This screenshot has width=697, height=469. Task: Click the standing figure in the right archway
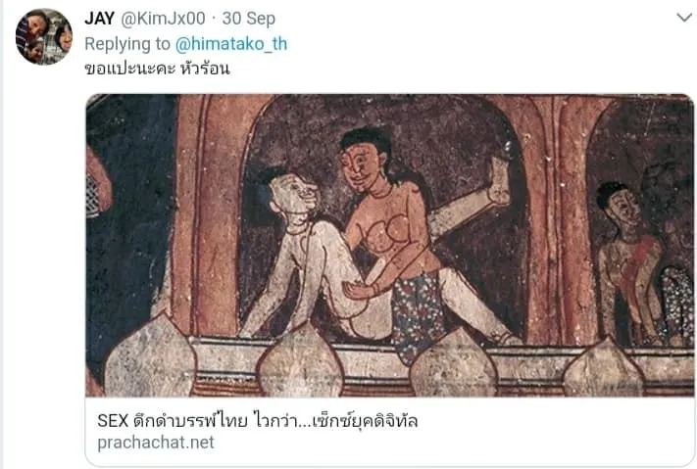[630, 263]
